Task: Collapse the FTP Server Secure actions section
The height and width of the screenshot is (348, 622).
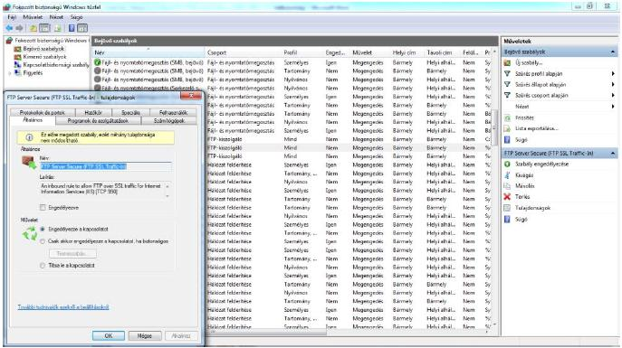Action: pos(613,154)
